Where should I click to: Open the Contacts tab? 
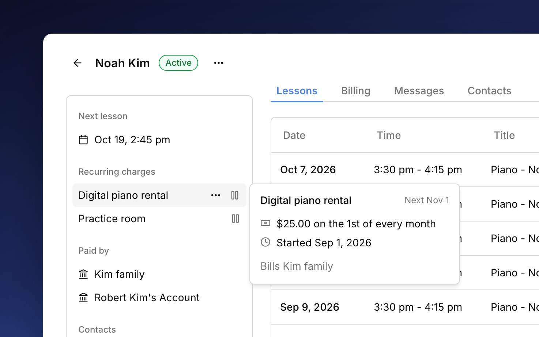[x=490, y=91]
